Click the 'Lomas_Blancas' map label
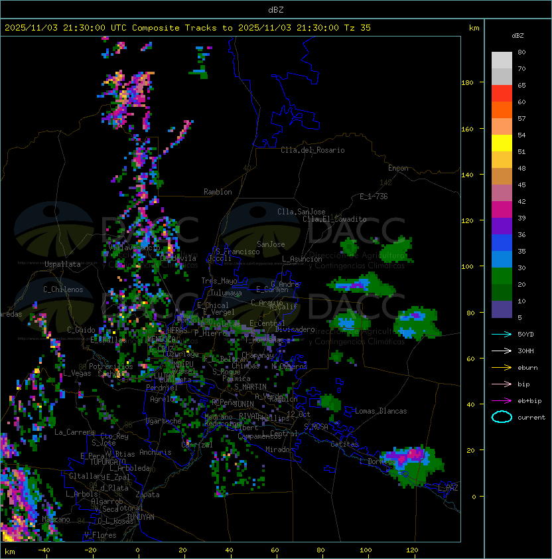This screenshot has width=552, height=559. coord(381,411)
